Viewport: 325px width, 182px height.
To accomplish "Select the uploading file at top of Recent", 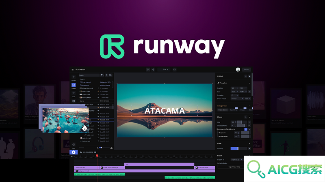I will [95, 82].
